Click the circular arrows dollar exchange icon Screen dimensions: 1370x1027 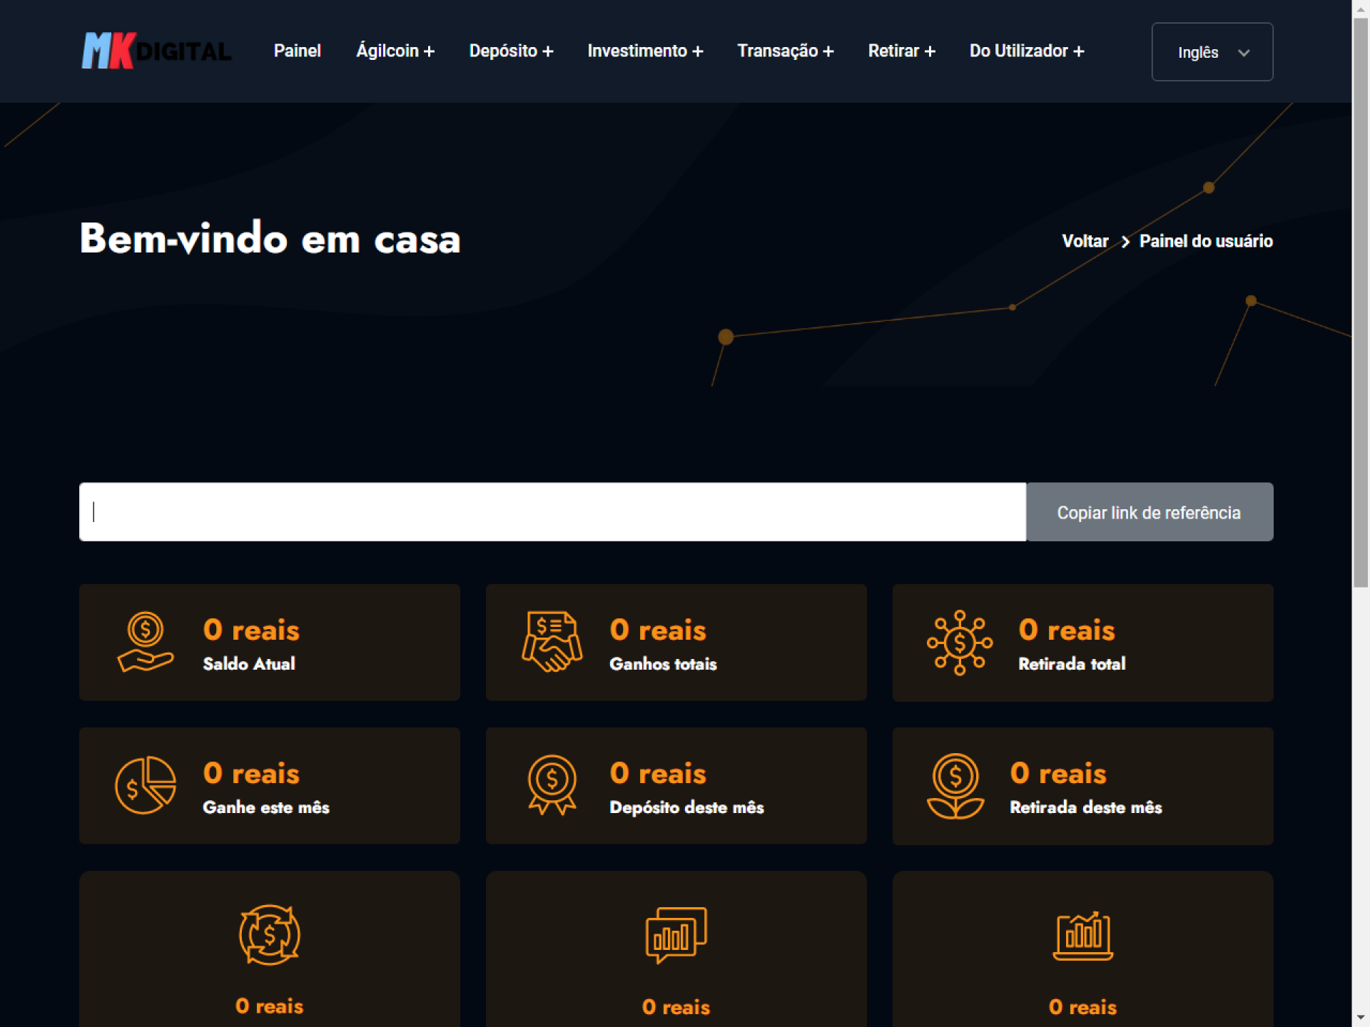click(x=269, y=934)
